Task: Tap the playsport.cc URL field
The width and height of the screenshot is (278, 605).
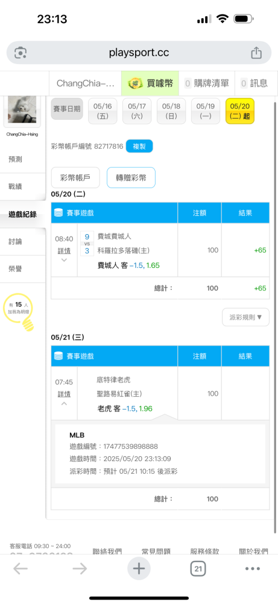Action: coord(139,53)
